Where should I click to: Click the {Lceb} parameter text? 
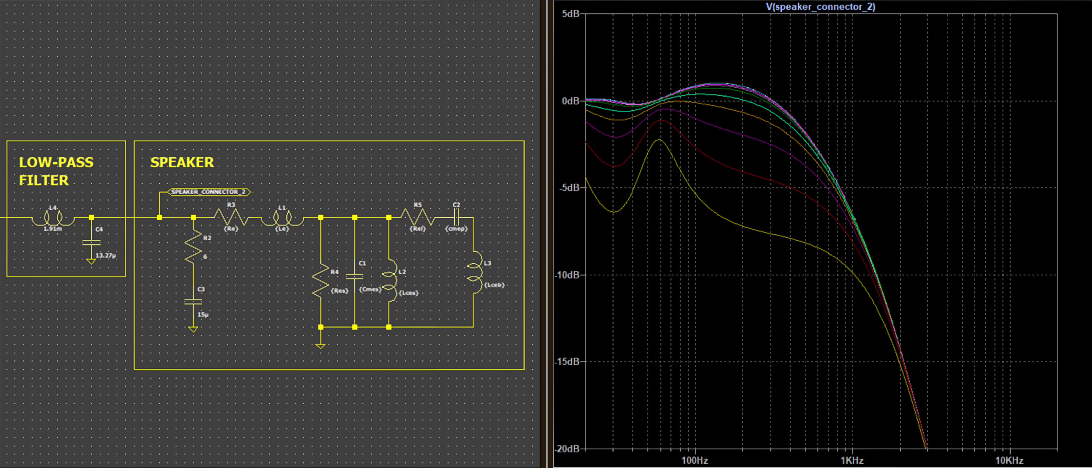tap(494, 285)
